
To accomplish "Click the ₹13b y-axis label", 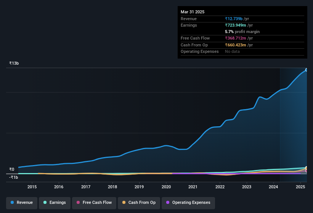I will [14, 63].
